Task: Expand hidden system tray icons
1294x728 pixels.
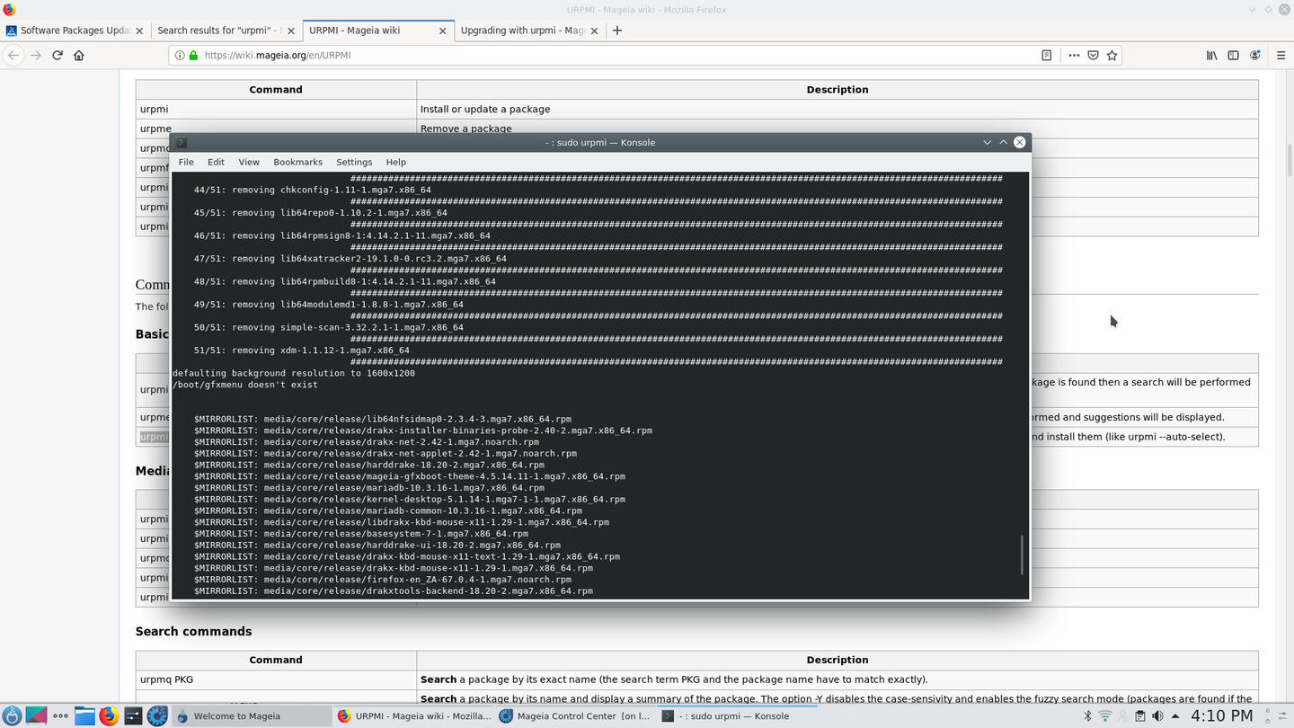Action: tap(1175, 715)
